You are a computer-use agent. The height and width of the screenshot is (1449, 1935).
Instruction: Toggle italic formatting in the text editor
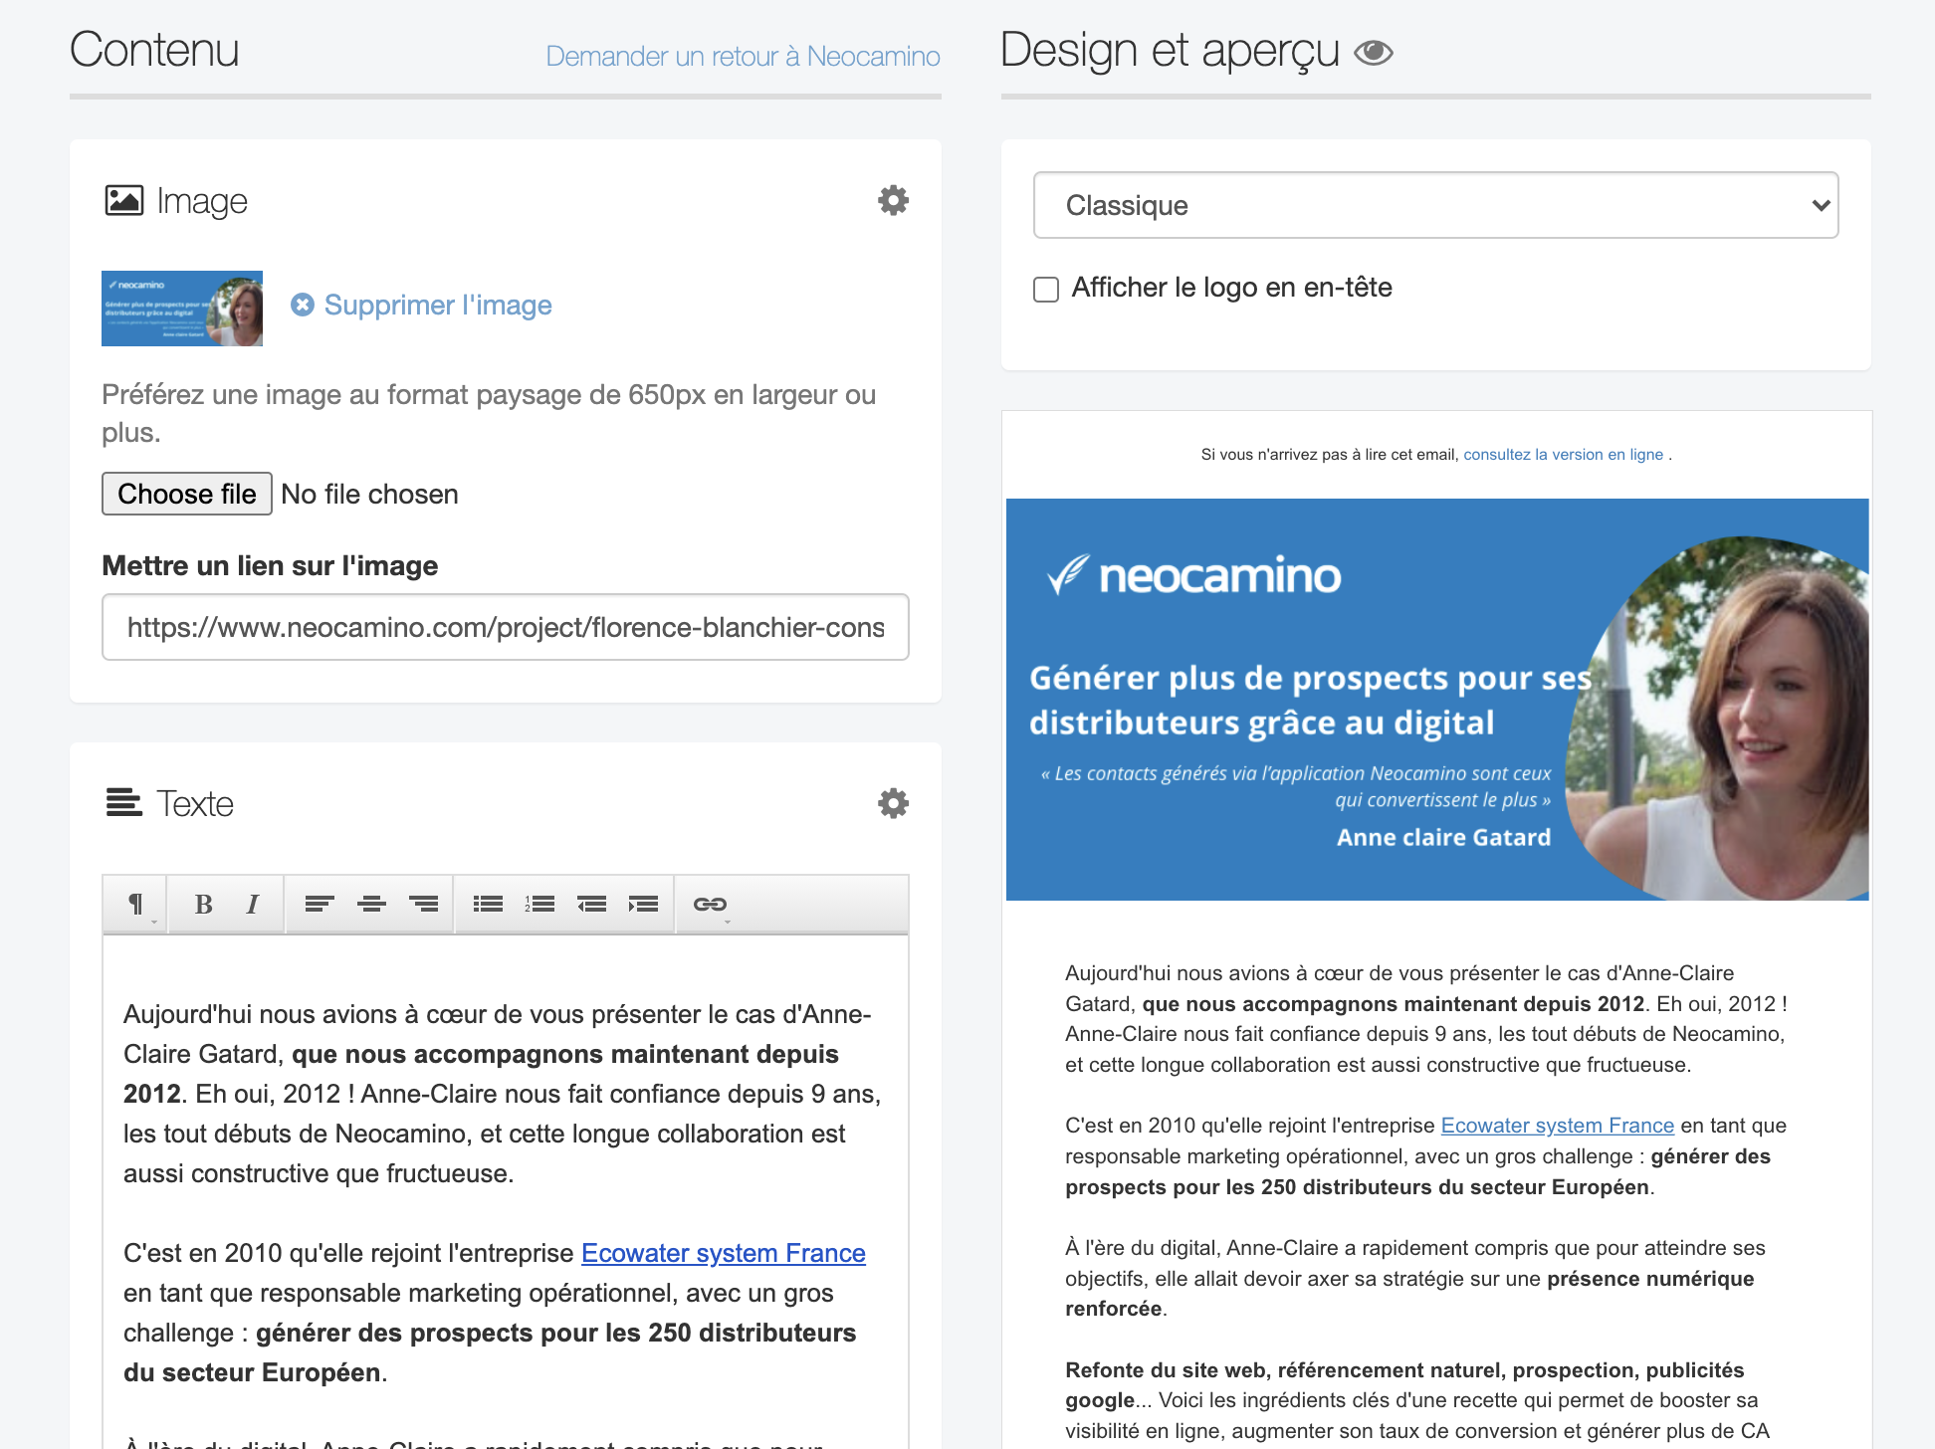[253, 904]
